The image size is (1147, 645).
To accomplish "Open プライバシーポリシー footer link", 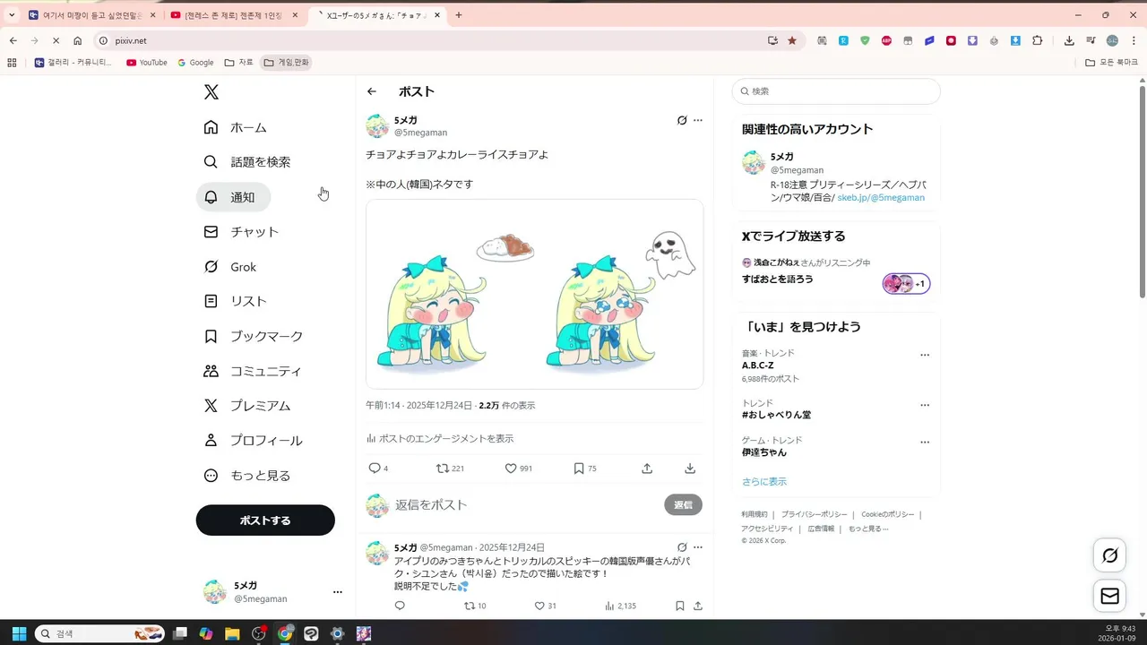I will [814, 515].
